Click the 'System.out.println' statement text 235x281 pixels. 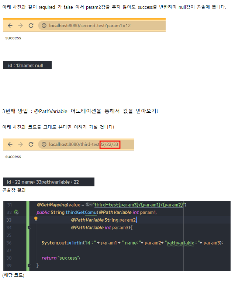(x=132, y=243)
